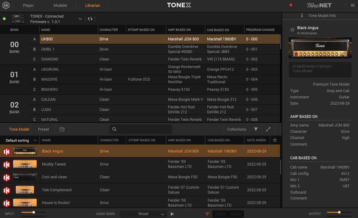This screenshot has height=218, width=358.
Task: Click the green connection status indicator
Action: pyautogui.click(x=4, y=19)
